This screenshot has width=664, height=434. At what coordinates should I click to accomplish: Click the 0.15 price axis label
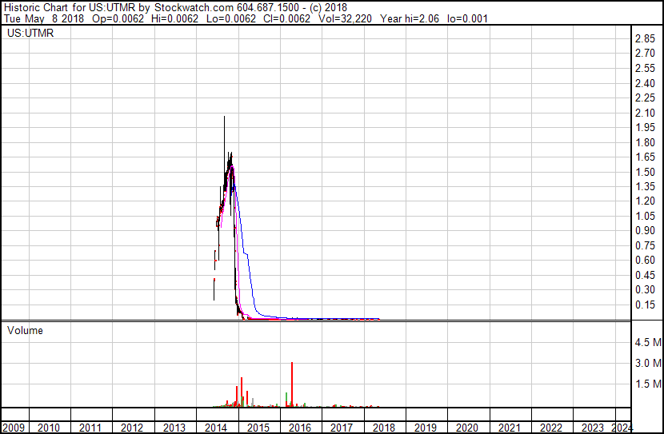644,305
